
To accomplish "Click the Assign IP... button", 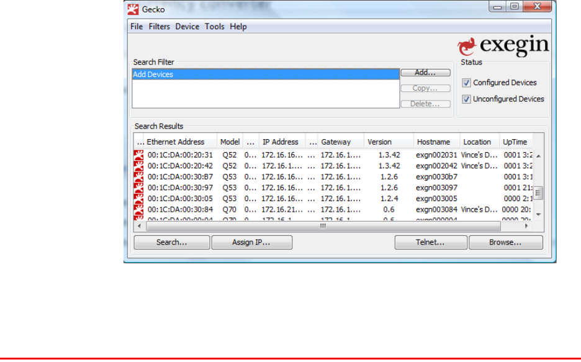I will pos(251,242).
